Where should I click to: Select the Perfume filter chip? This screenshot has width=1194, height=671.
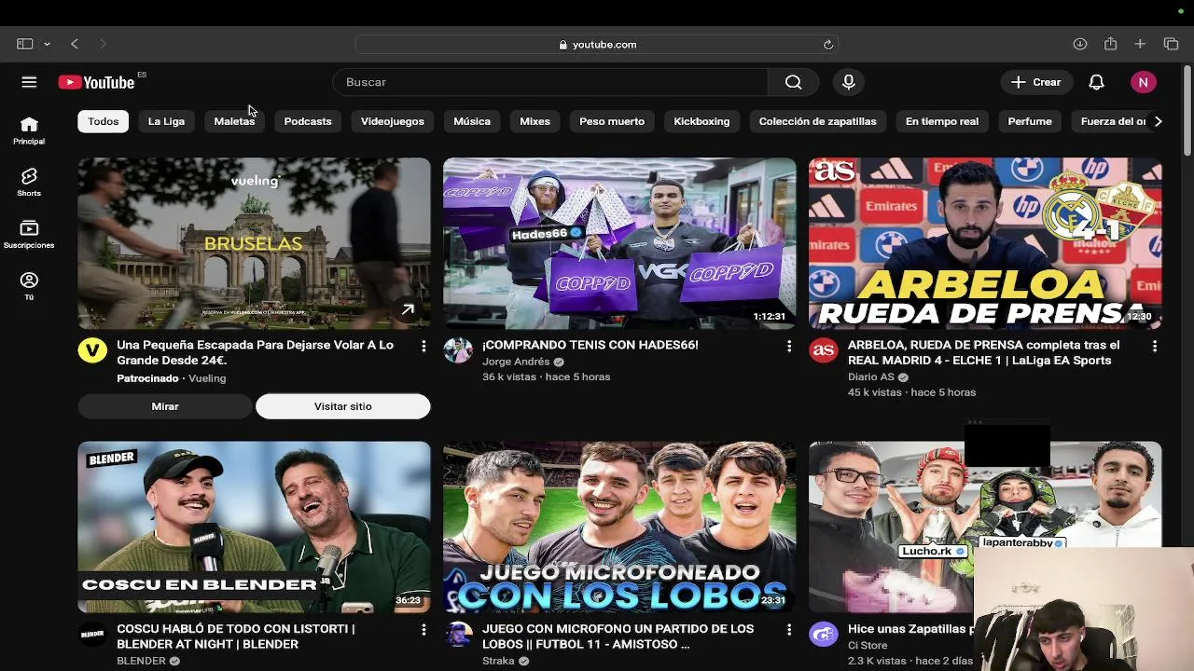tap(1030, 121)
